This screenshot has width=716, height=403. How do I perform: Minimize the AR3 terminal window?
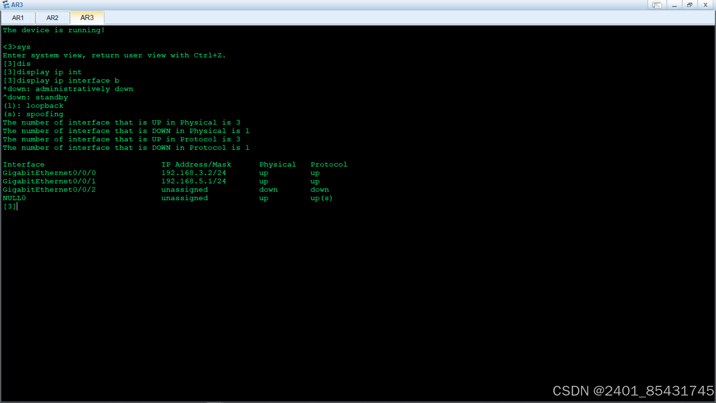[674, 5]
